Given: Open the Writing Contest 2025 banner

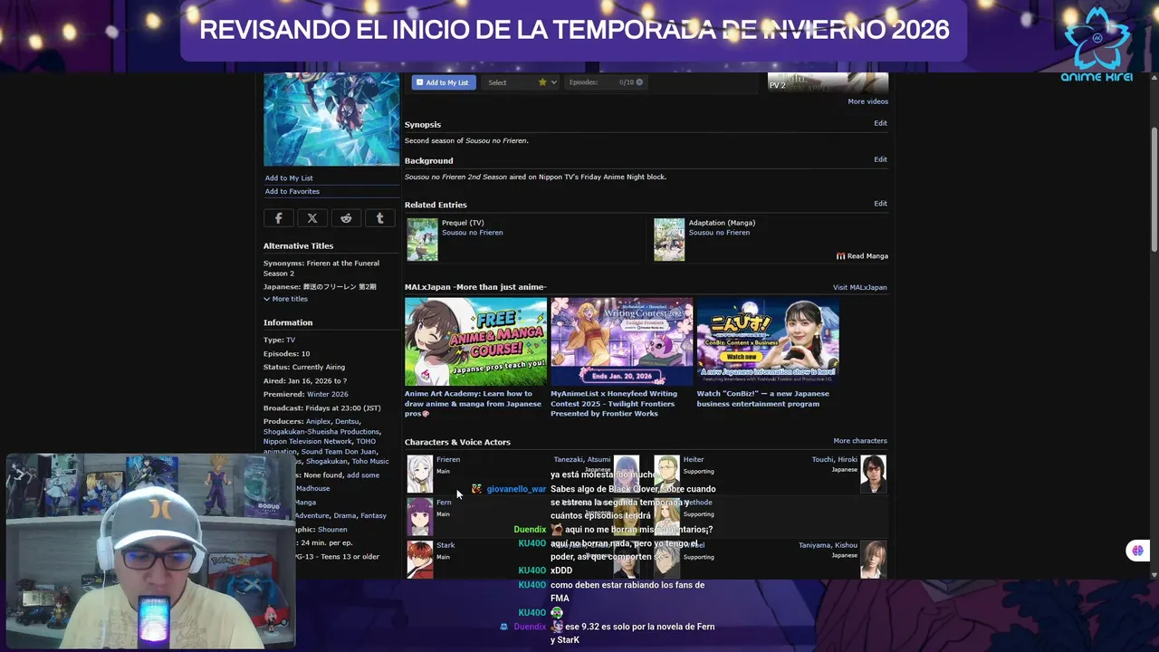Looking at the screenshot, I should (x=621, y=341).
